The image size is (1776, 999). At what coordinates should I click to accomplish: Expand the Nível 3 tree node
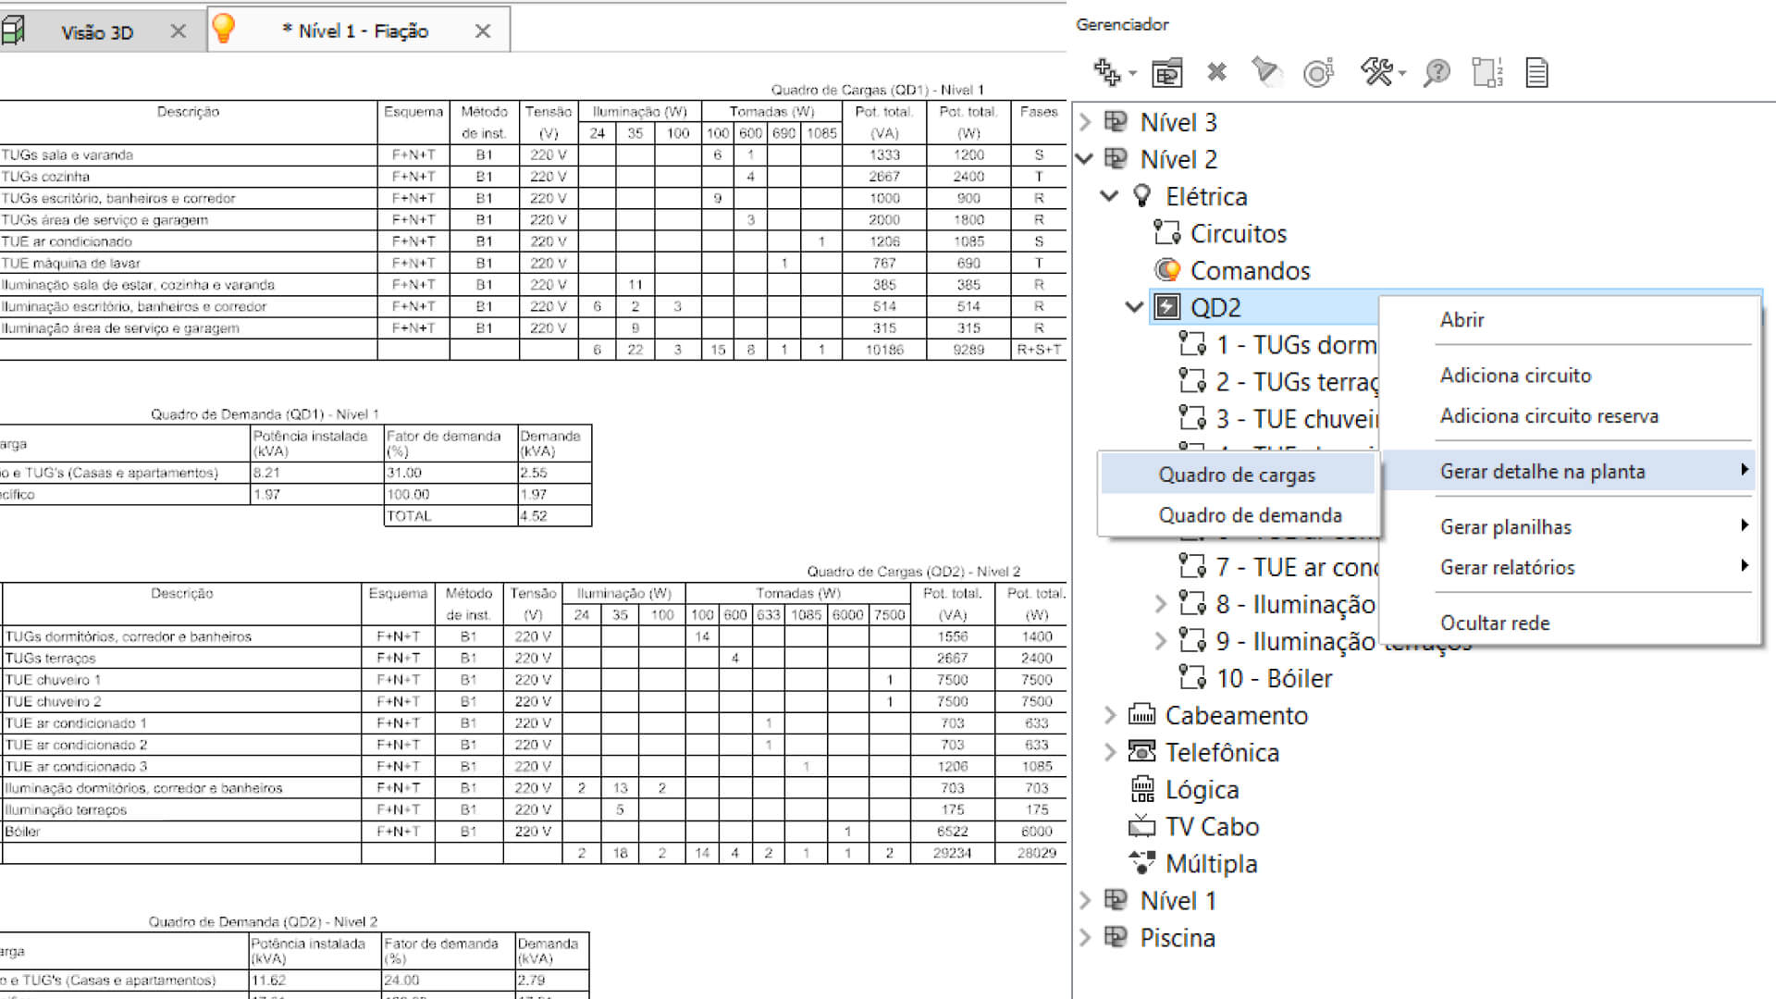[x=1085, y=122]
